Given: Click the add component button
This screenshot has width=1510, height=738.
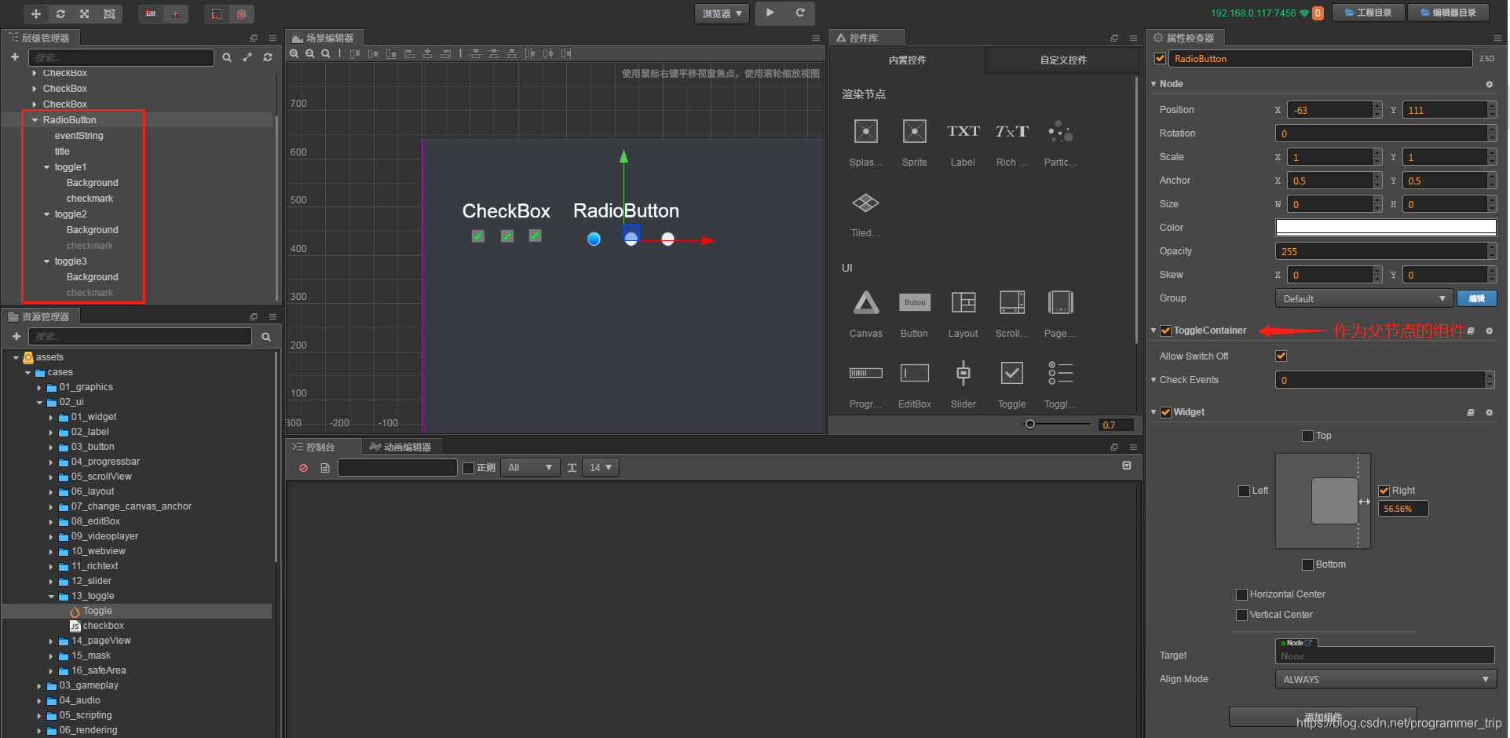Looking at the screenshot, I should (1322, 717).
